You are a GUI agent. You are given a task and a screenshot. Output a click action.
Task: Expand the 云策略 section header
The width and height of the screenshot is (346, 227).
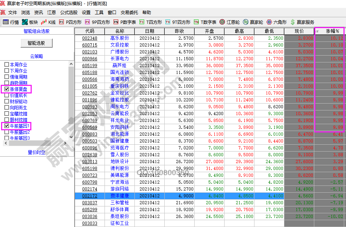pyautogui.click(x=36, y=56)
